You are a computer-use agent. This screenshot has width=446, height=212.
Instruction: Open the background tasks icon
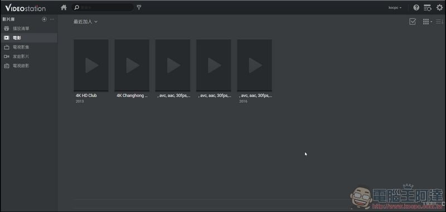pos(427,8)
